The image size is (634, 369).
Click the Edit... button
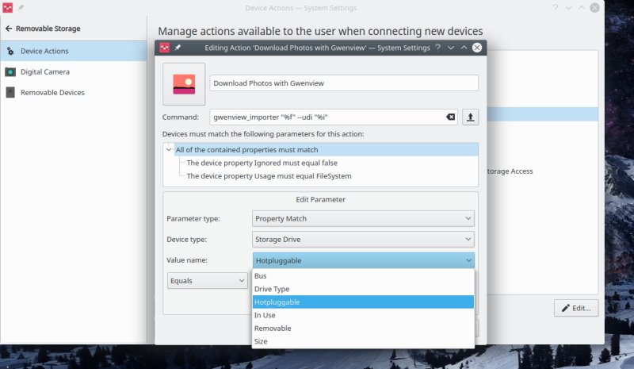[576, 307]
